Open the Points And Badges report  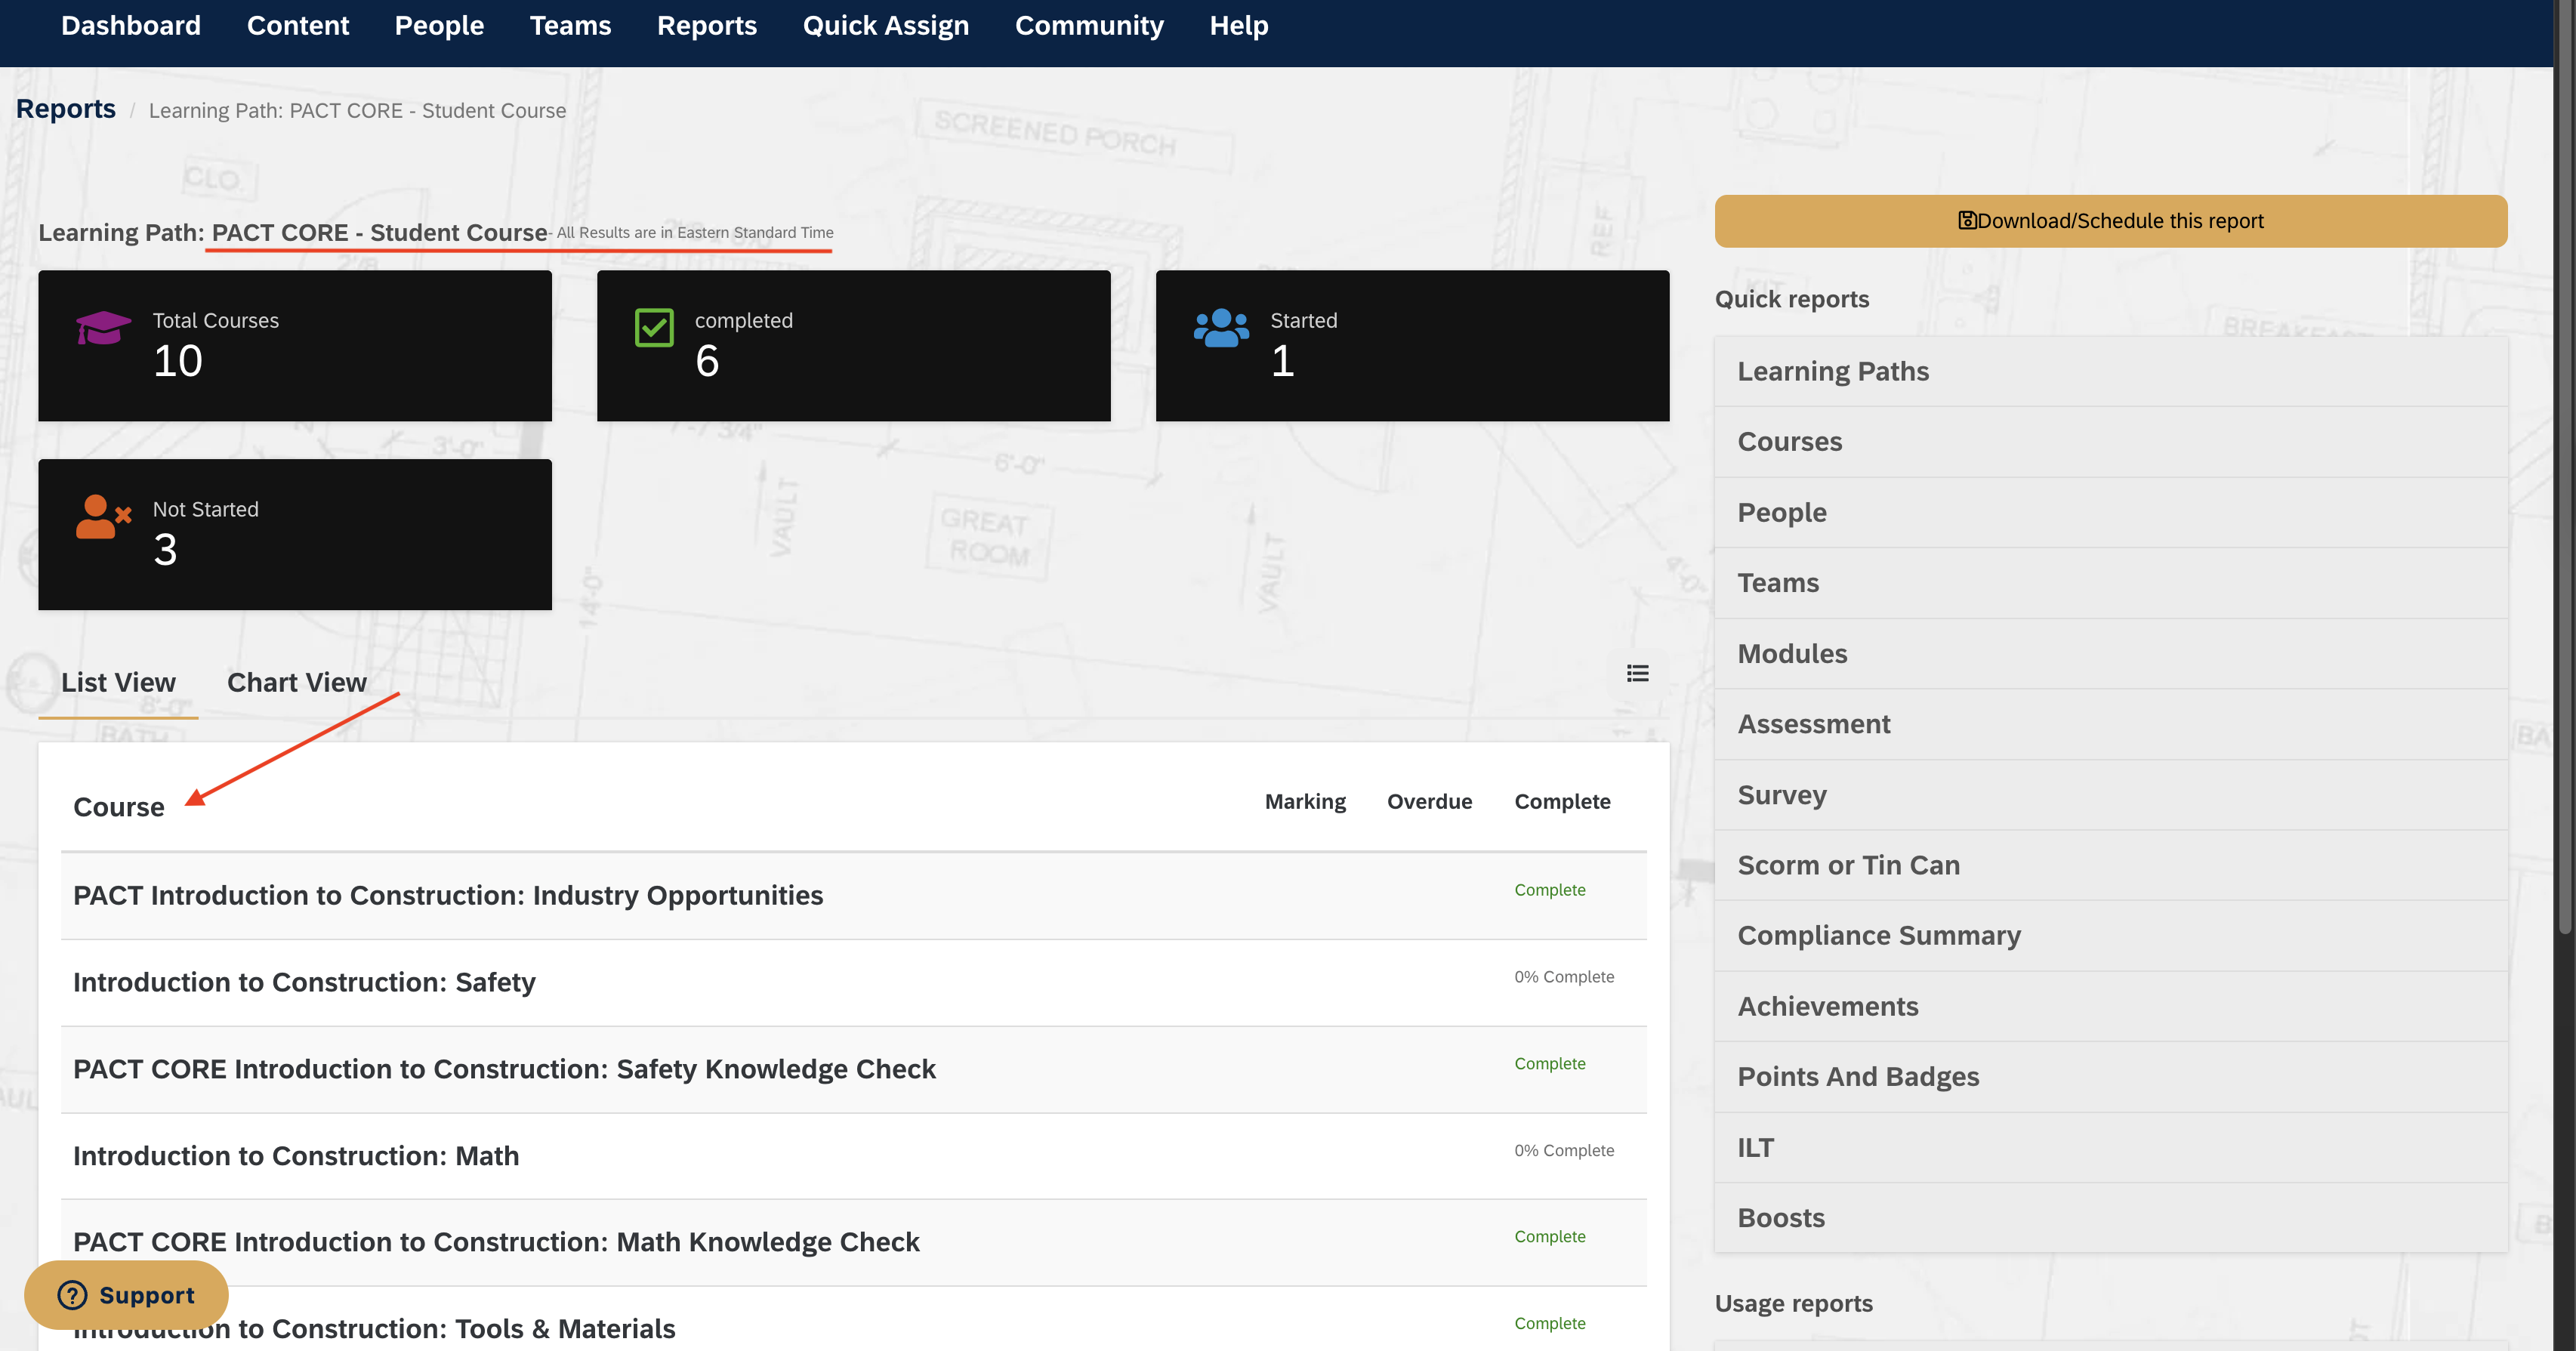[x=1857, y=1076]
